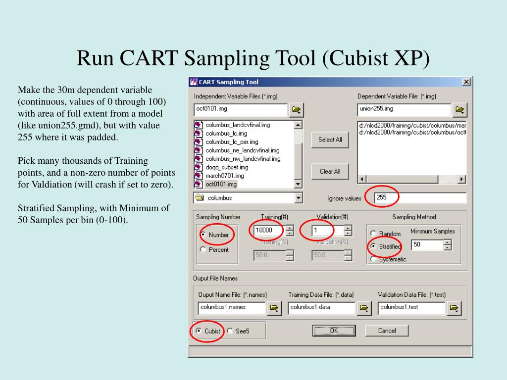This screenshot has height=380, width=507.
Task: Select columbus_ne_landcvfinal.img in file list
Action: (x=243, y=150)
